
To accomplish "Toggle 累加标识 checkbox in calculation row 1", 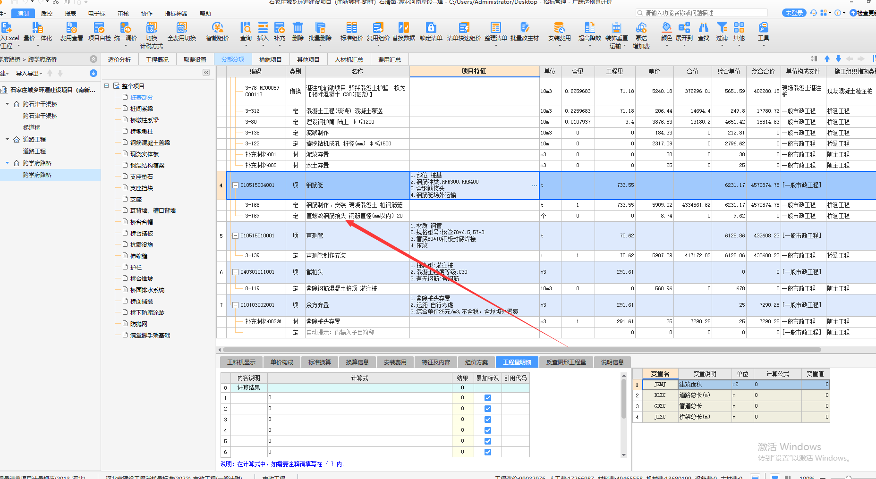I will tap(488, 398).
